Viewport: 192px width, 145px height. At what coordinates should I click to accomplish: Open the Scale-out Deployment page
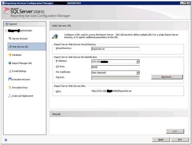[x=22, y=96]
